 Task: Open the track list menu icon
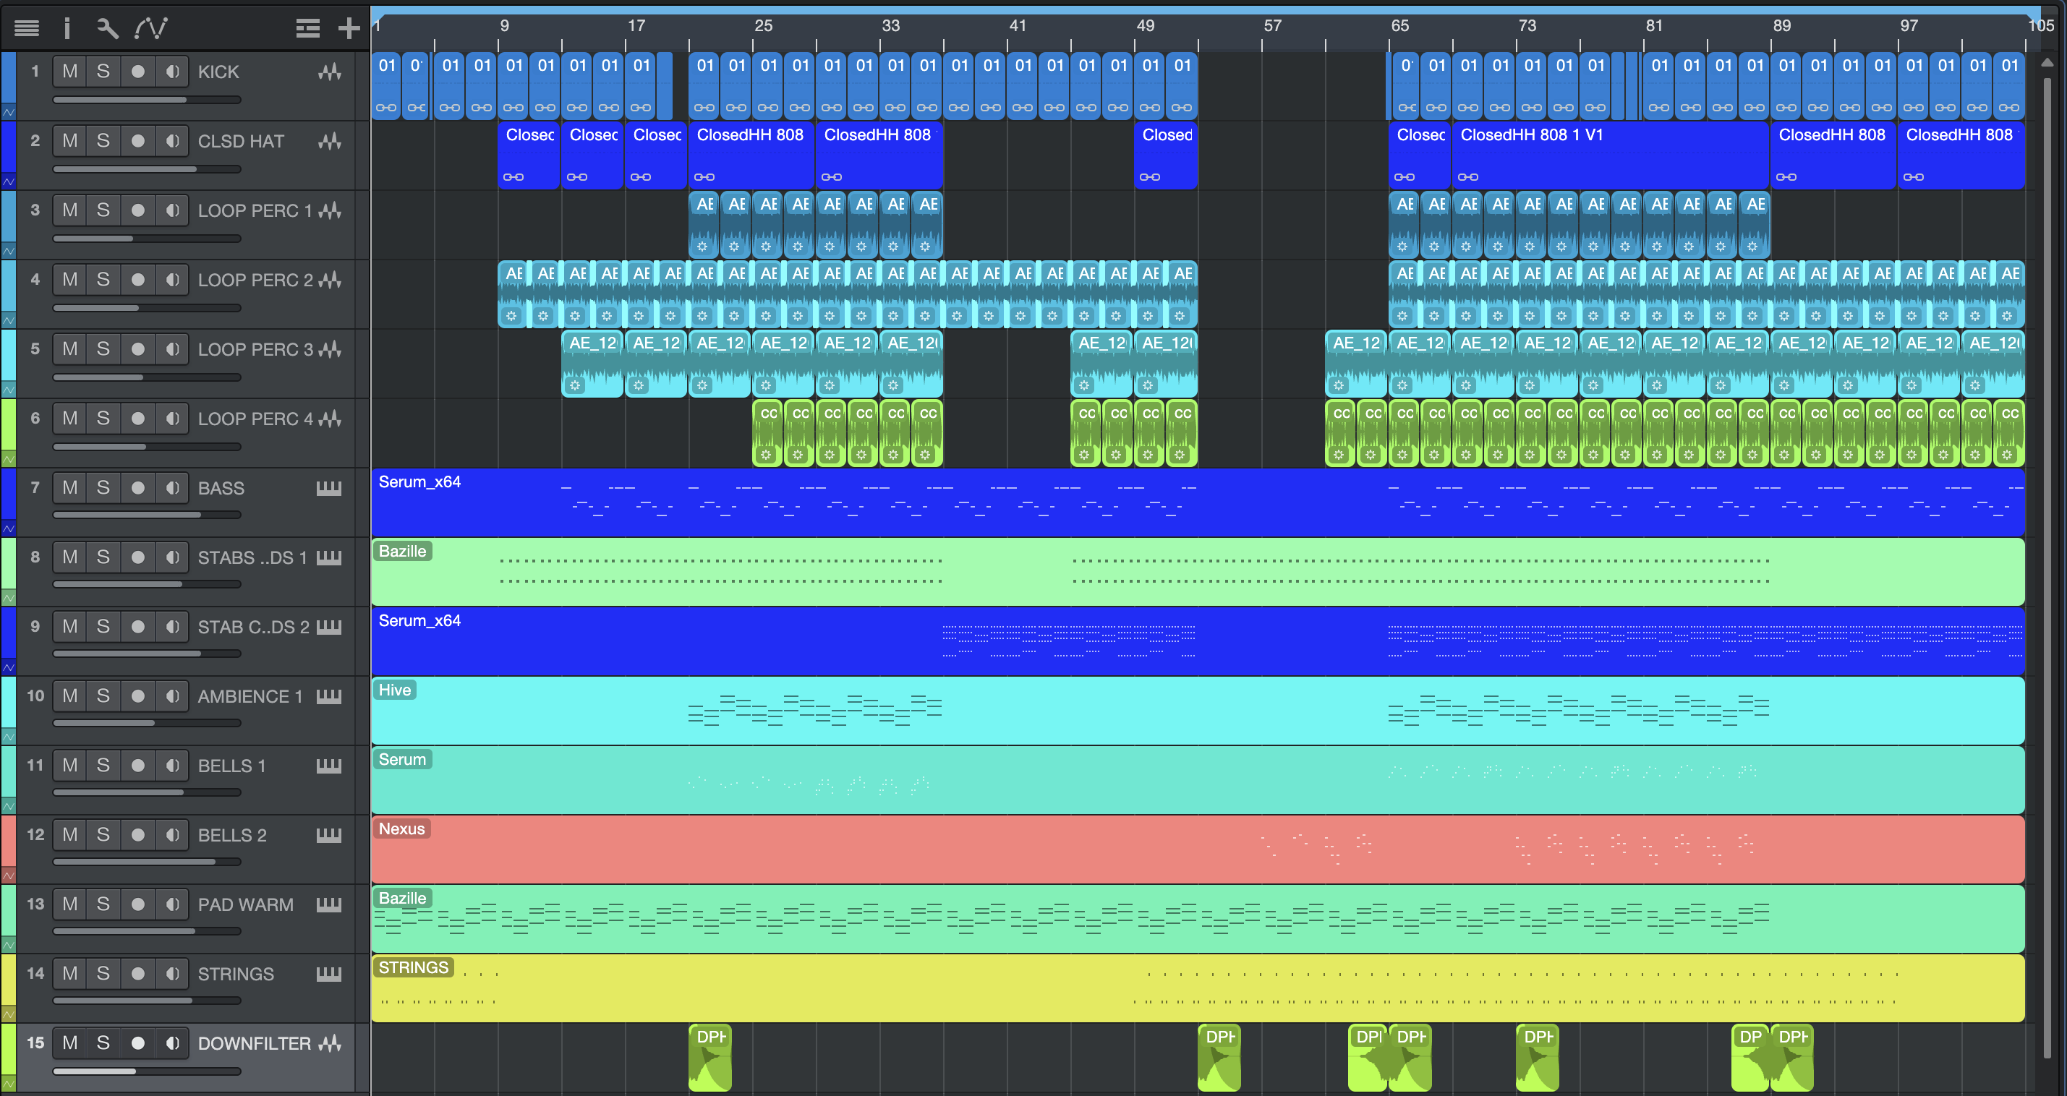pyautogui.click(x=27, y=28)
